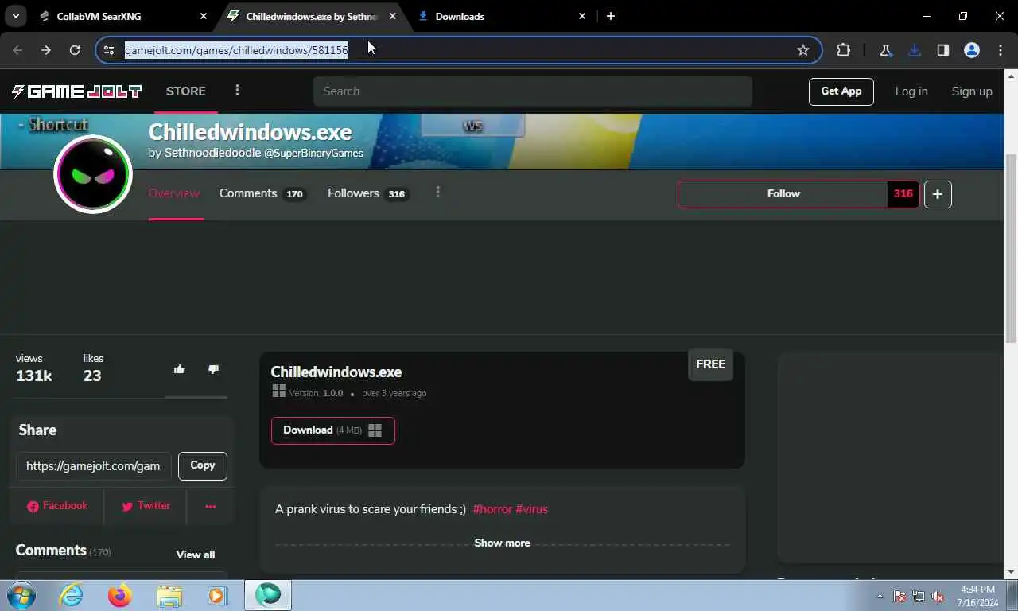
Task: Bookmark this page with the star
Action: [x=803, y=50]
